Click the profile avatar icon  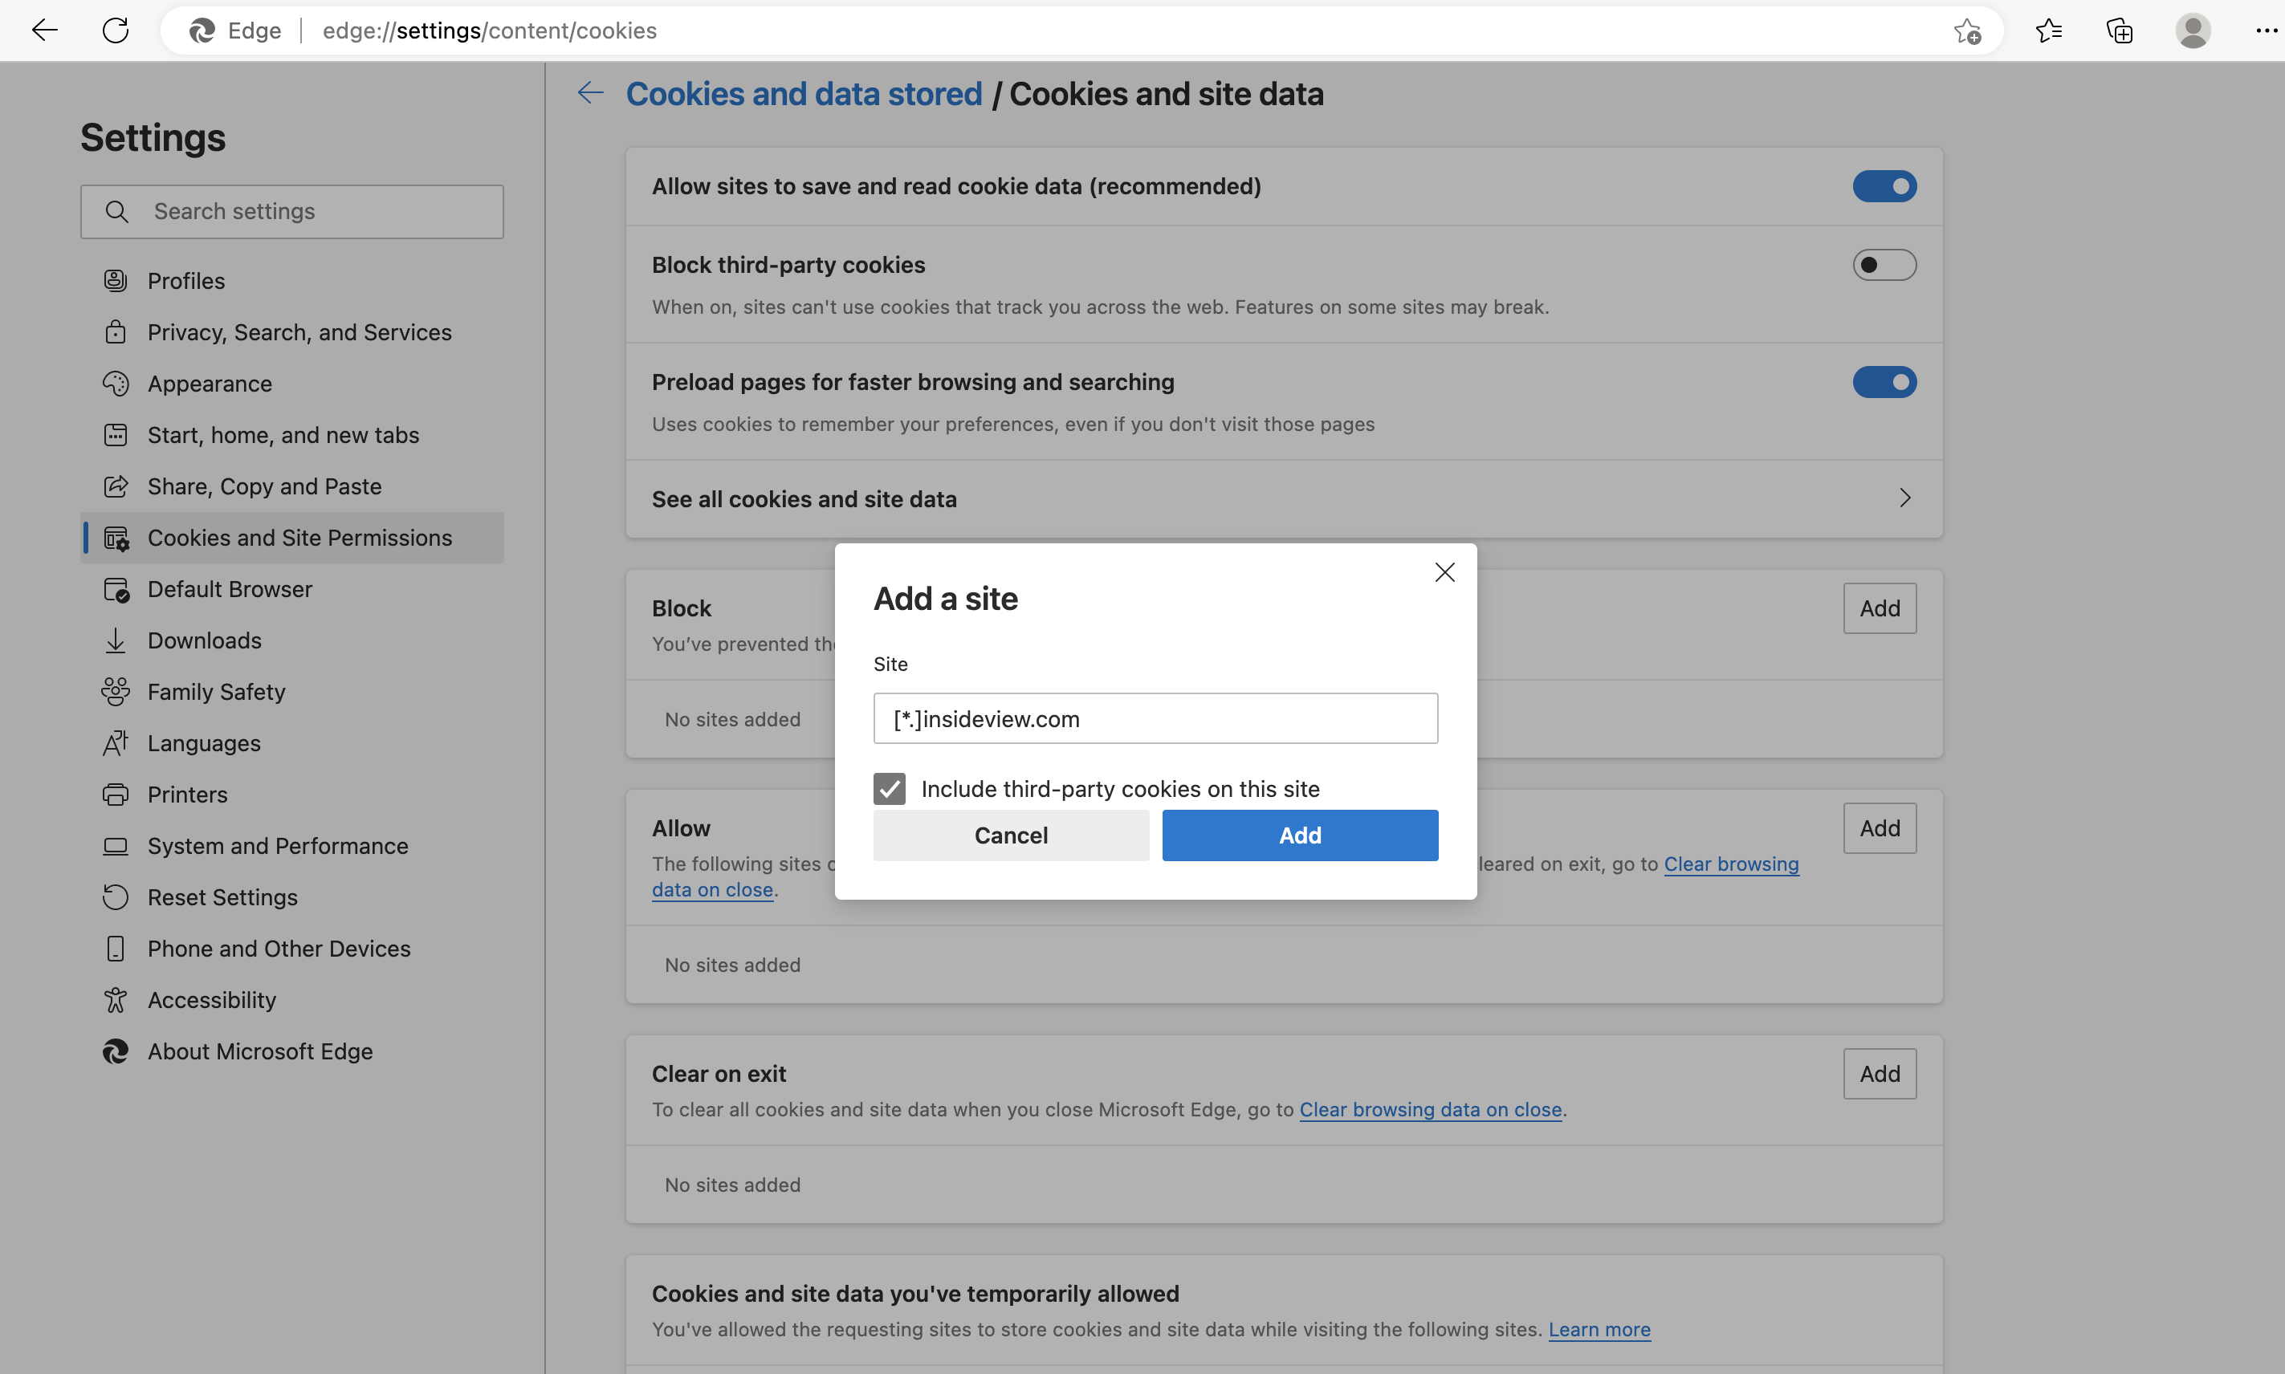coord(2193,30)
